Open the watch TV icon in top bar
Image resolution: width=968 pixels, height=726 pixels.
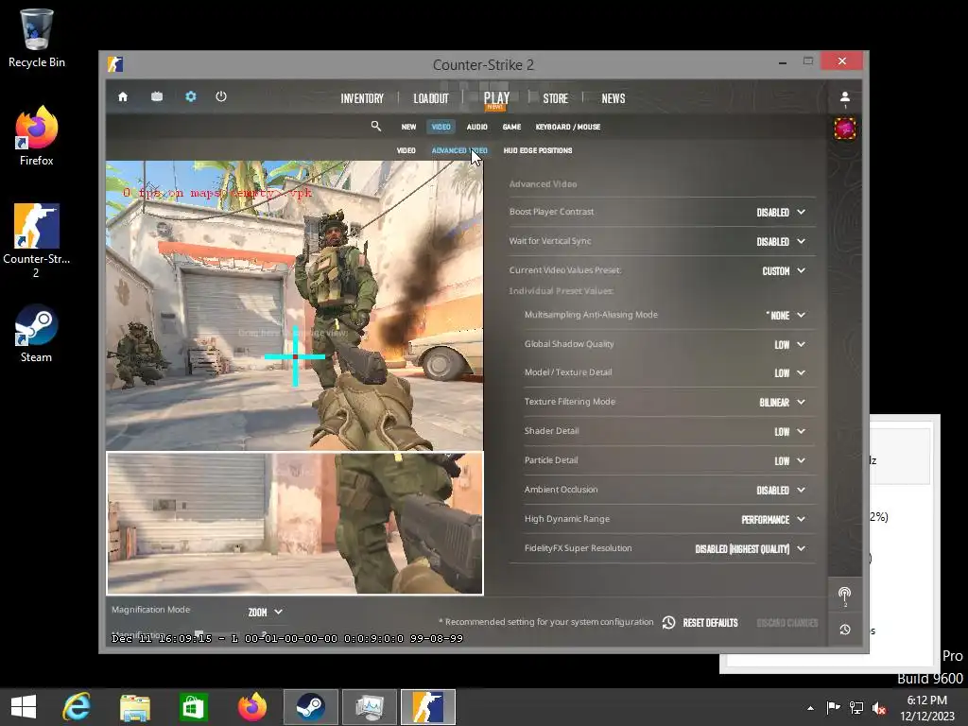[x=157, y=96]
